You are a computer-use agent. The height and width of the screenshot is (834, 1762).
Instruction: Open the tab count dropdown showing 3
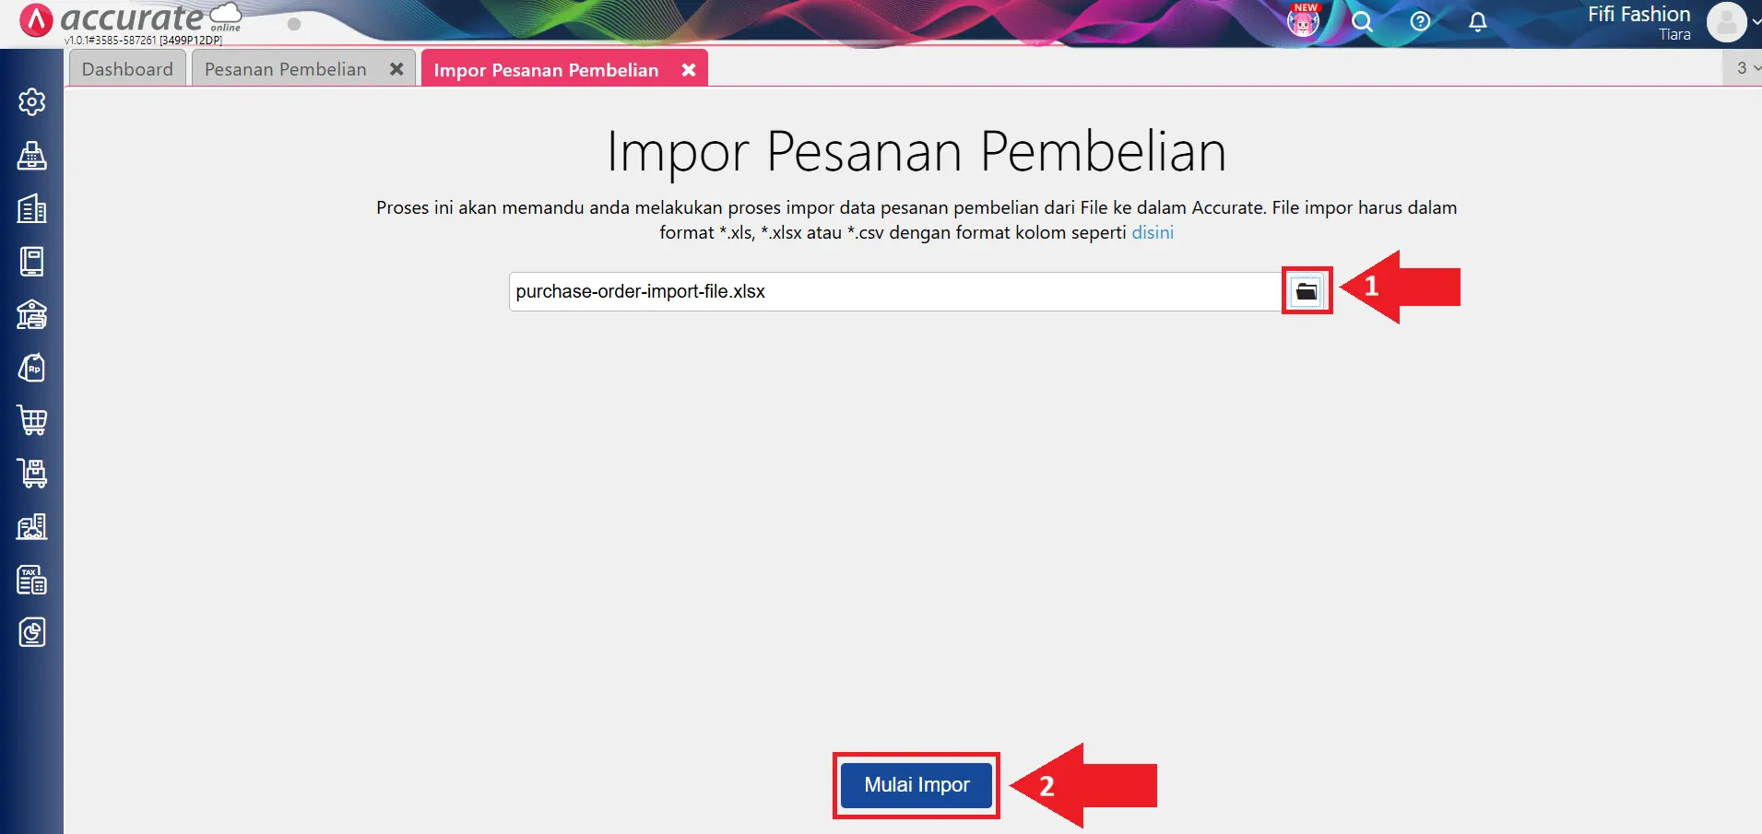[1744, 67]
